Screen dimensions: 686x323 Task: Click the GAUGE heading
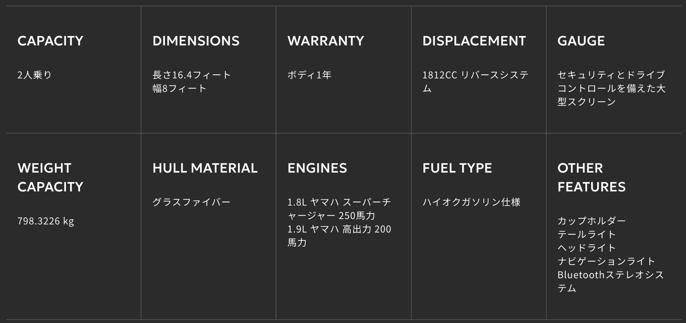click(581, 41)
